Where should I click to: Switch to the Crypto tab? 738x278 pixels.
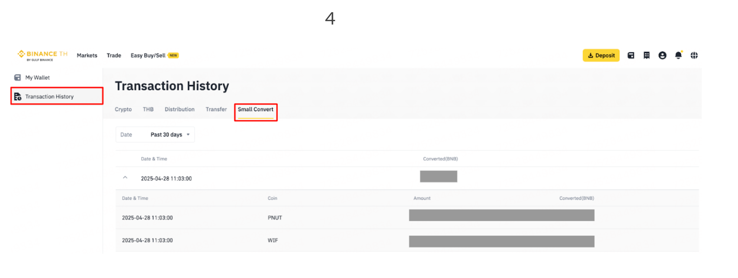pyautogui.click(x=123, y=109)
